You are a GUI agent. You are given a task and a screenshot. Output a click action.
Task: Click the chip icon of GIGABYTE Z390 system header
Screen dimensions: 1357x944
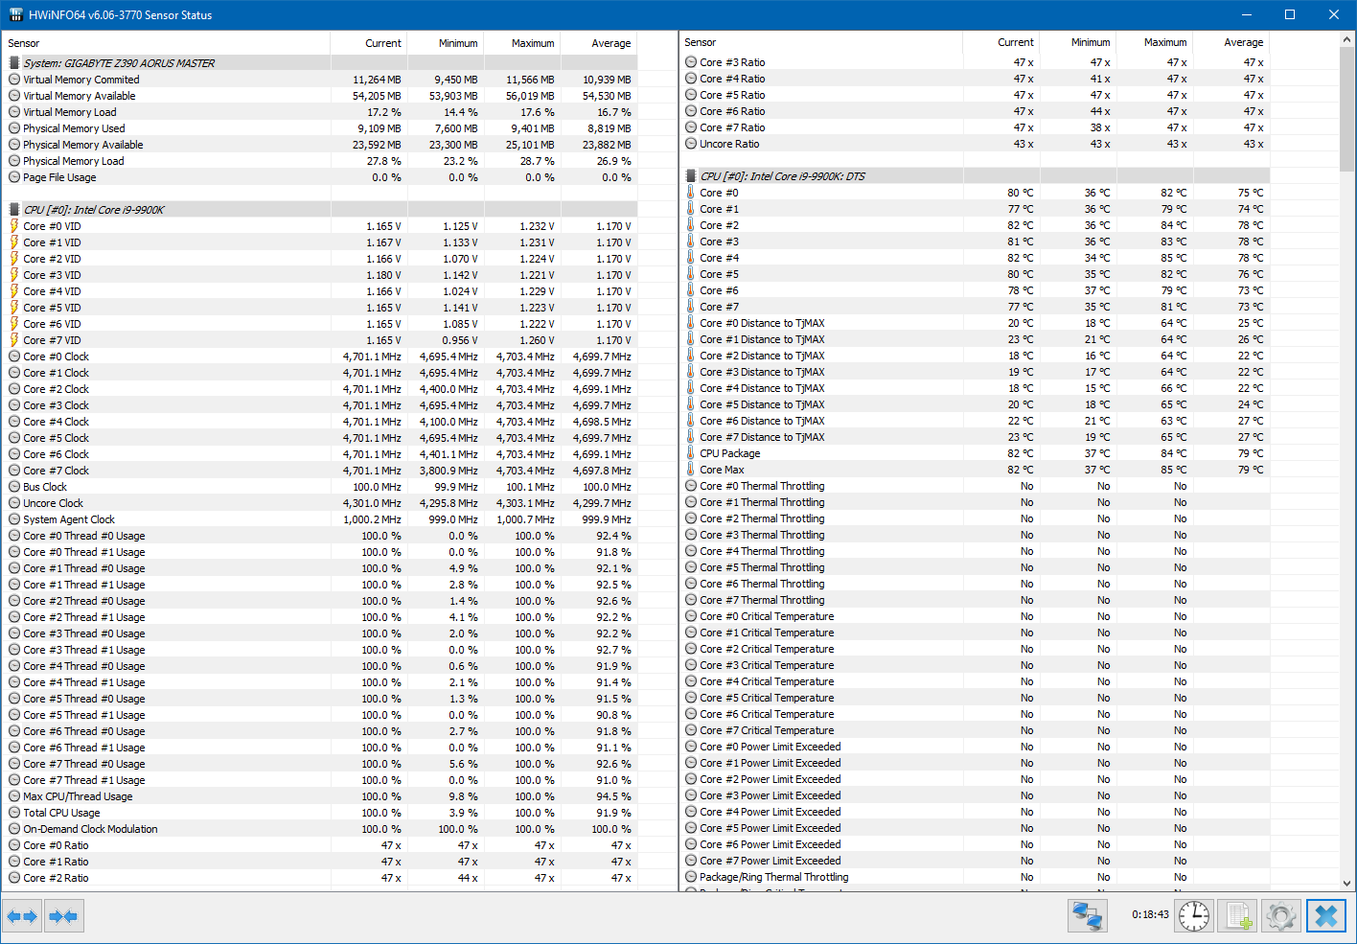point(14,63)
